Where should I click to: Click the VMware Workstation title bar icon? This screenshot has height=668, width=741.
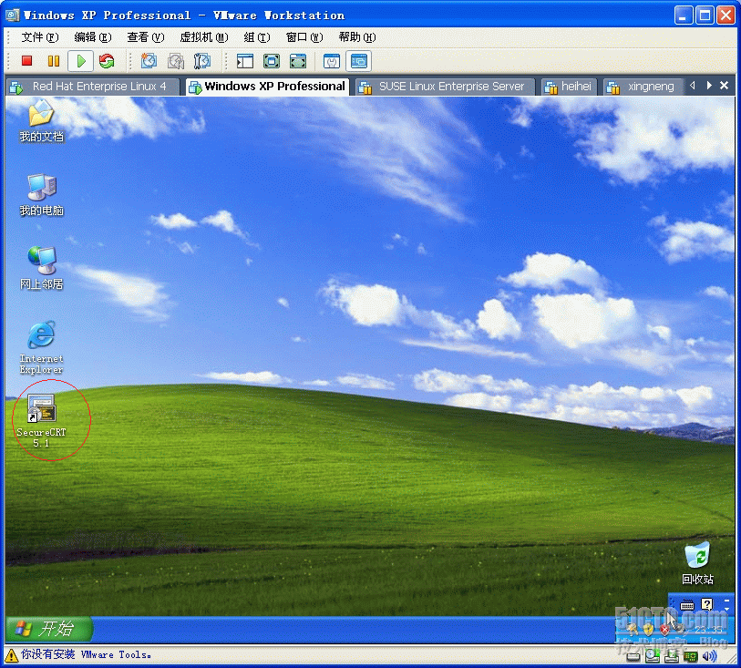coord(12,15)
